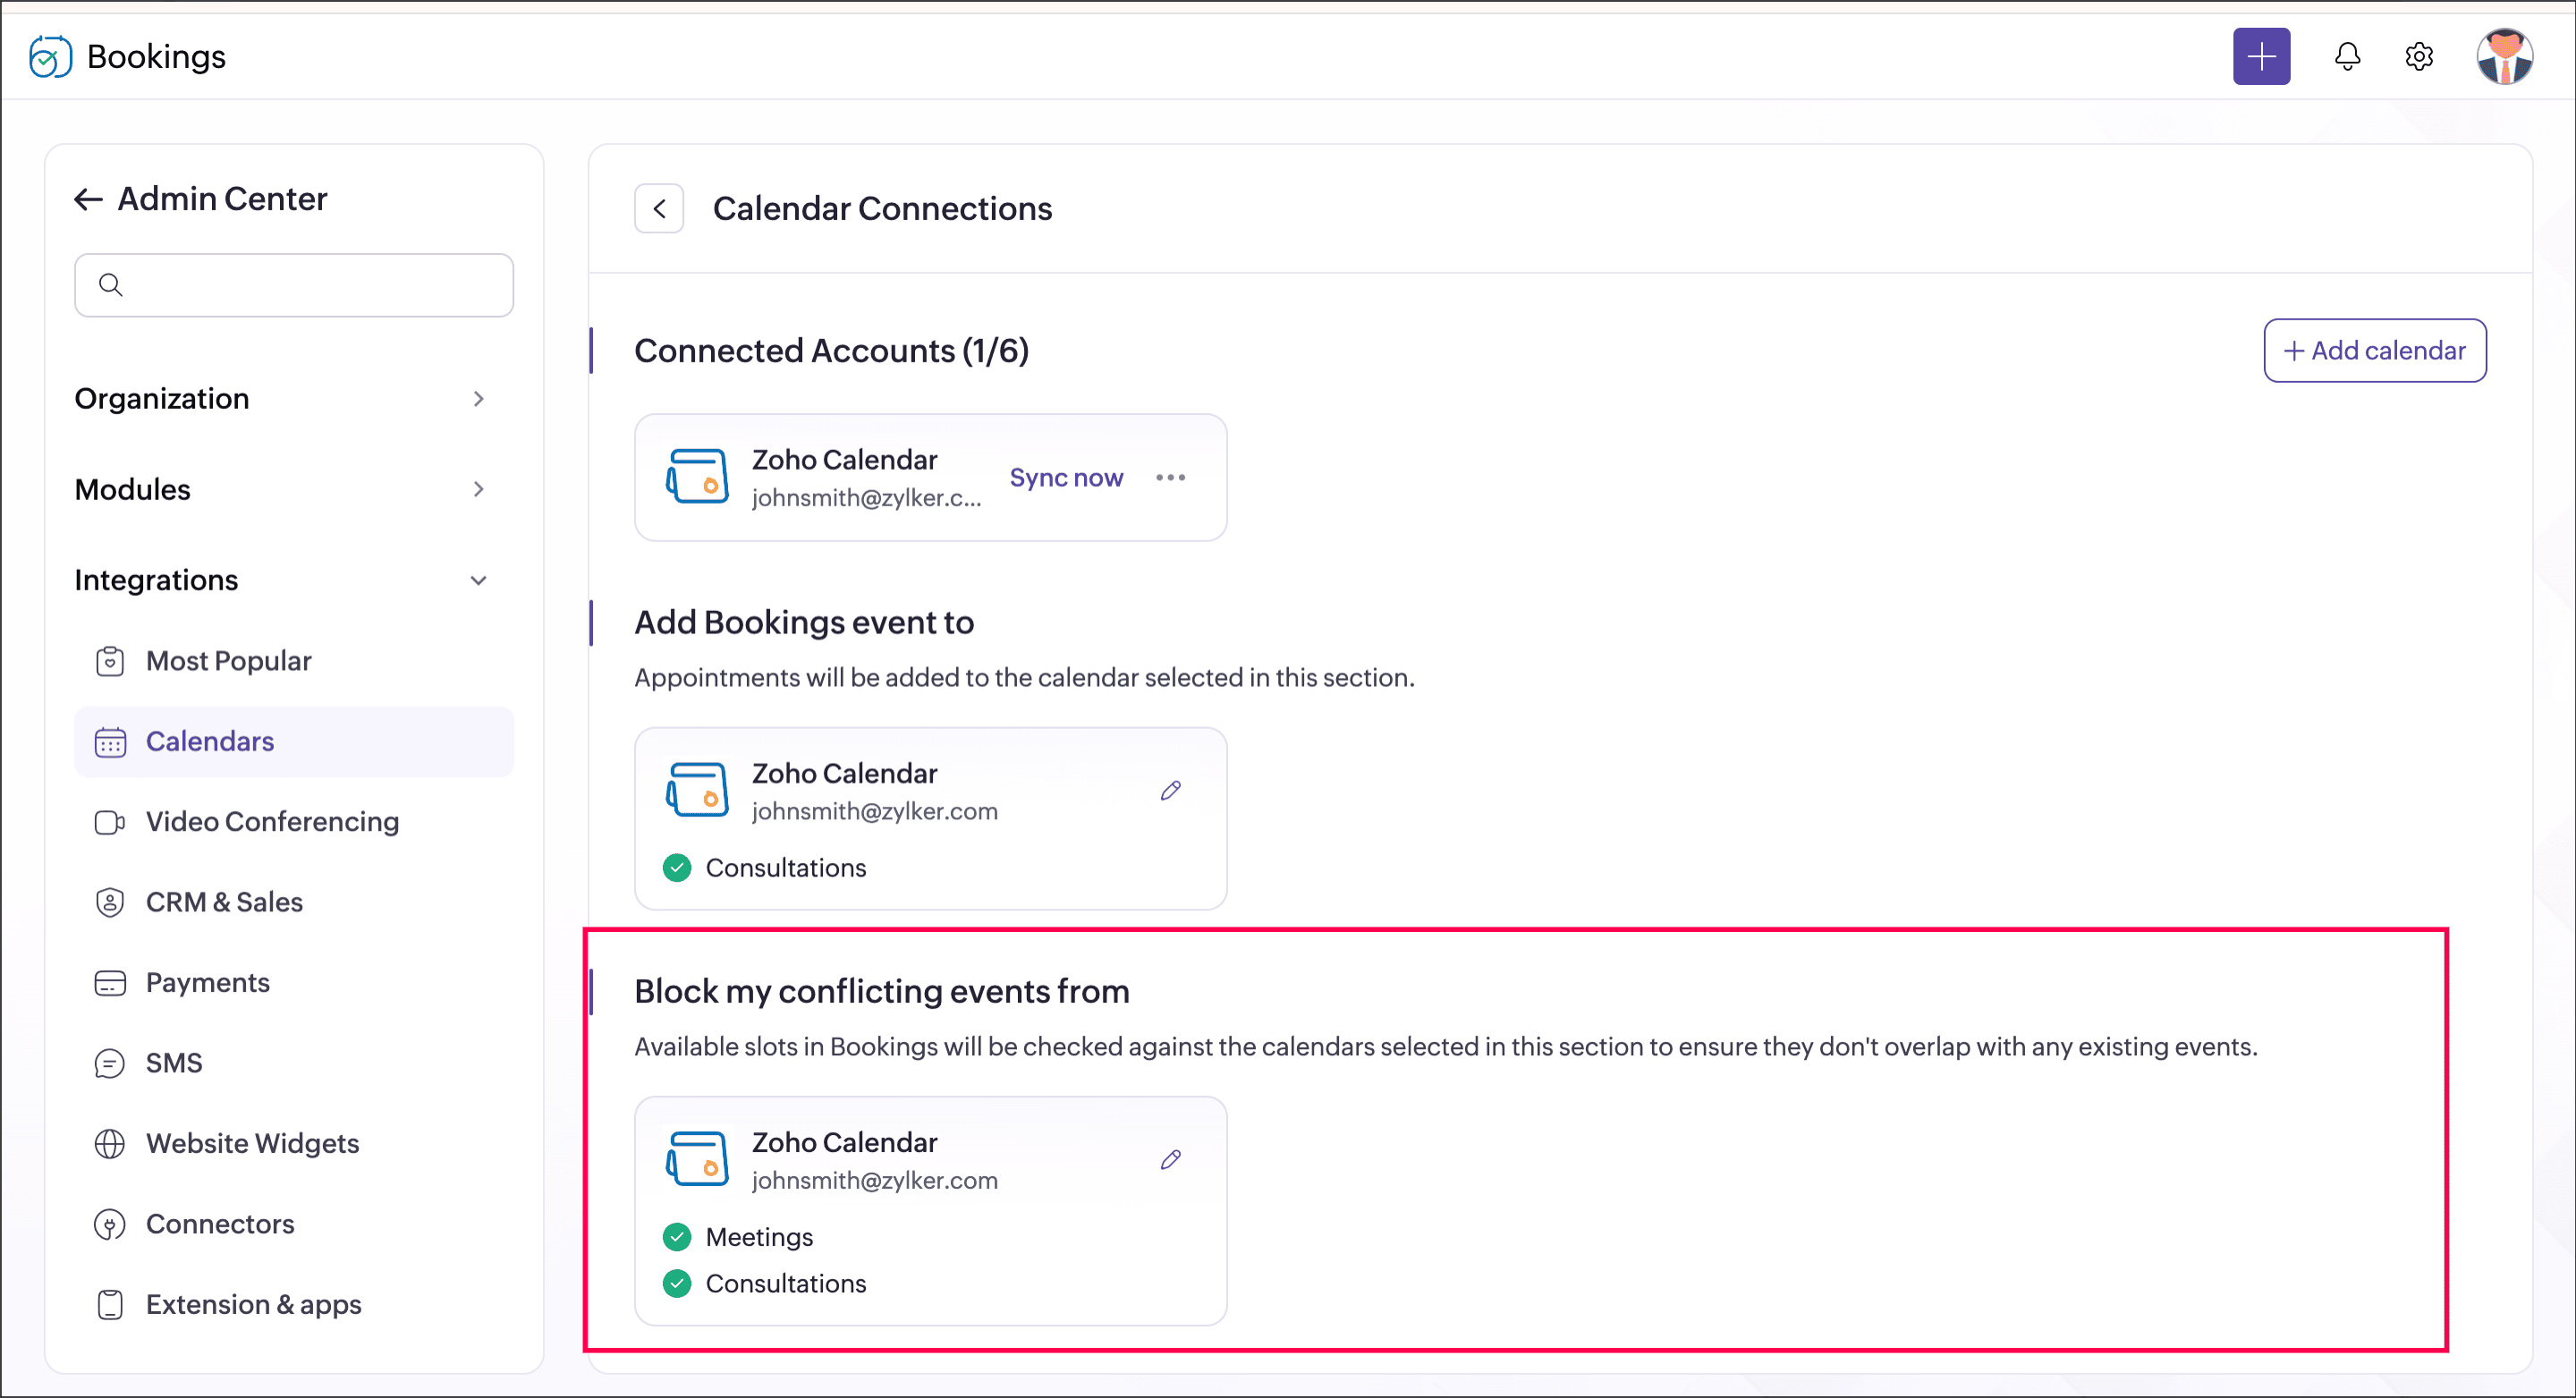The height and width of the screenshot is (1398, 2576).
Task: Open Payments integrations
Action: coord(294,983)
